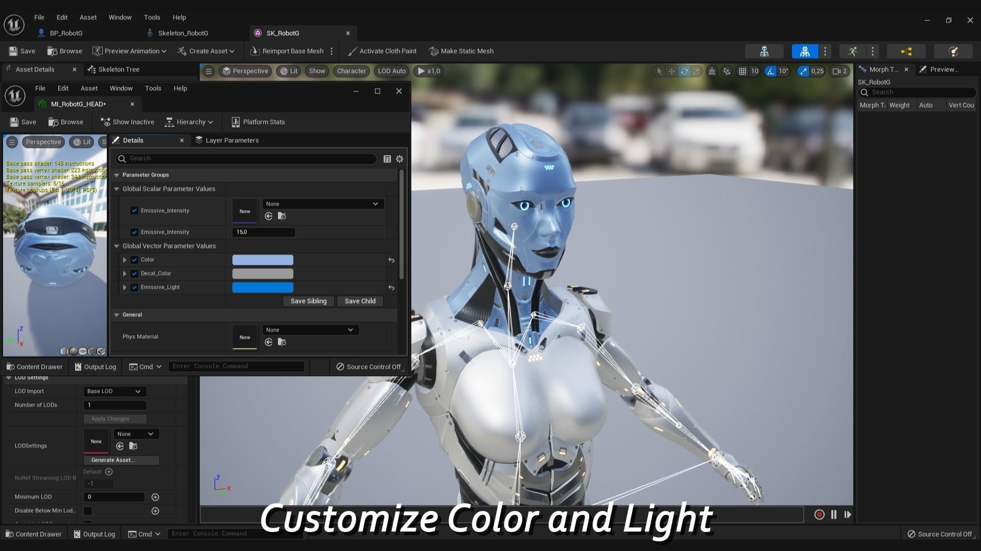Open the Physics asset mode icon
This screenshot has height=551, width=981.
(953, 51)
